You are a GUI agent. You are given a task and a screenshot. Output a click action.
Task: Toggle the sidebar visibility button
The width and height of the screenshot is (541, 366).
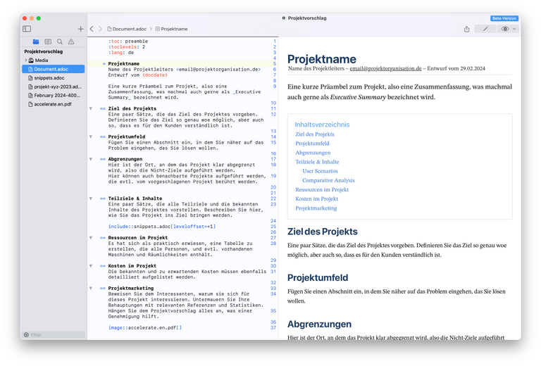[27, 29]
